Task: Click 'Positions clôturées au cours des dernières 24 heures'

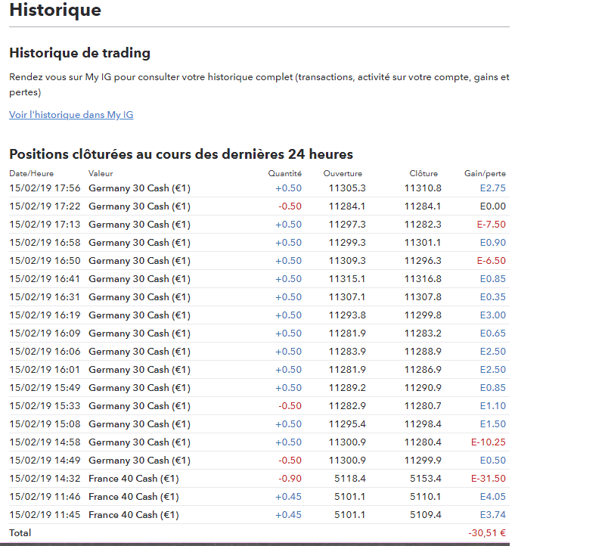Action: pyautogui.click(x=181, y=154)
